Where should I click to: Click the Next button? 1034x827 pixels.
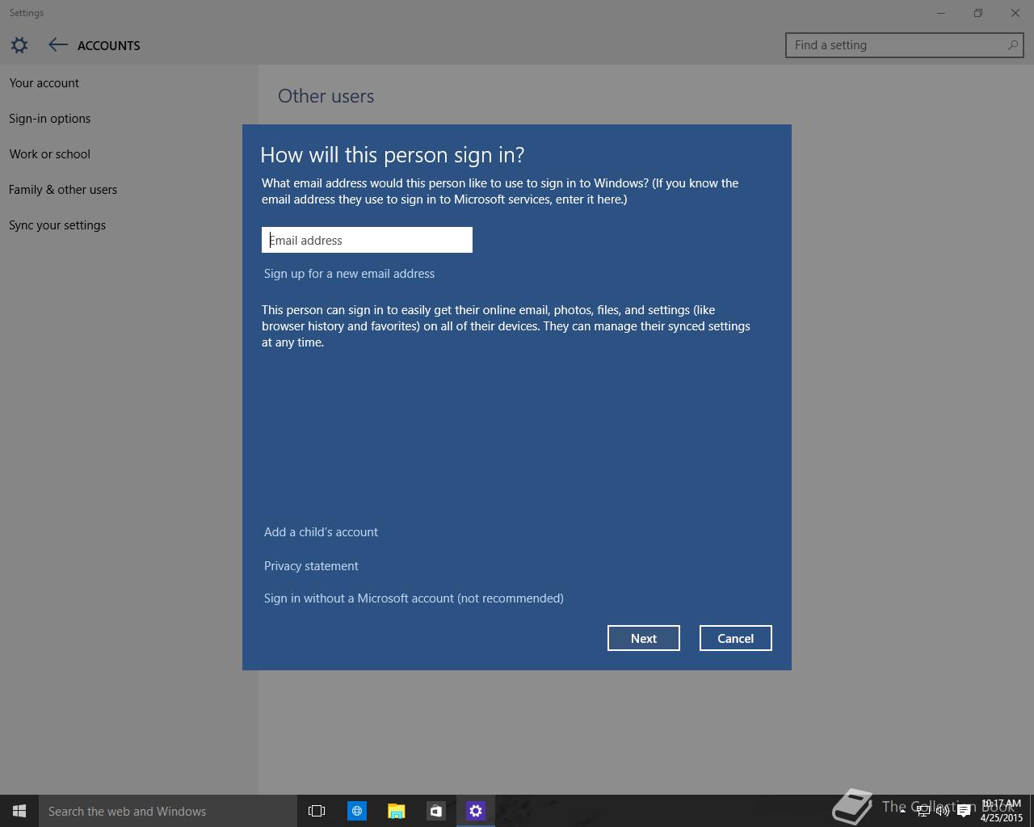(x=644, y=638)
